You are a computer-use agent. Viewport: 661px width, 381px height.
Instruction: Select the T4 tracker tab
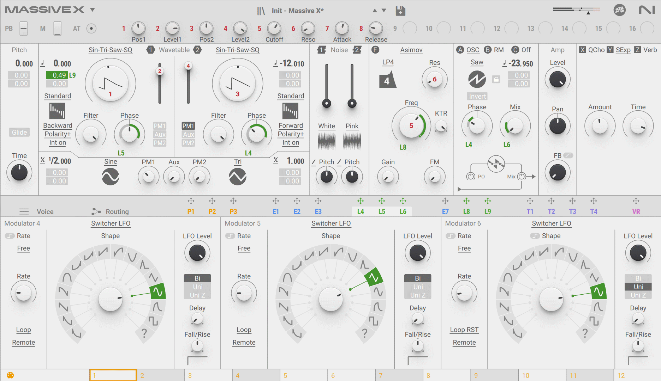[594, 211]
